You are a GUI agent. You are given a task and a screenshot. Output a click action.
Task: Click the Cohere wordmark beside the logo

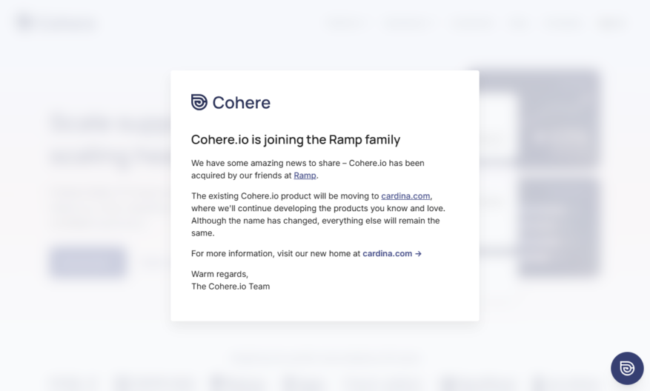(x=242, y=103)
